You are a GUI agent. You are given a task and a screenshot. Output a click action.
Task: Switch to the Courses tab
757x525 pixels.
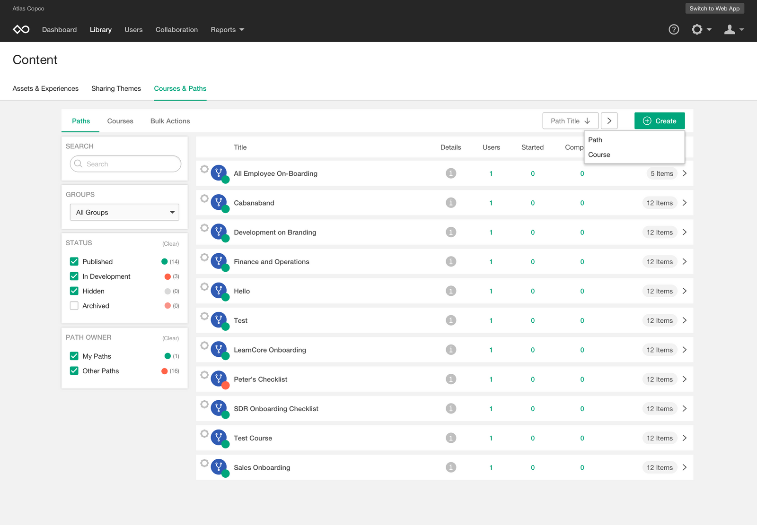(x=120, y=121)
